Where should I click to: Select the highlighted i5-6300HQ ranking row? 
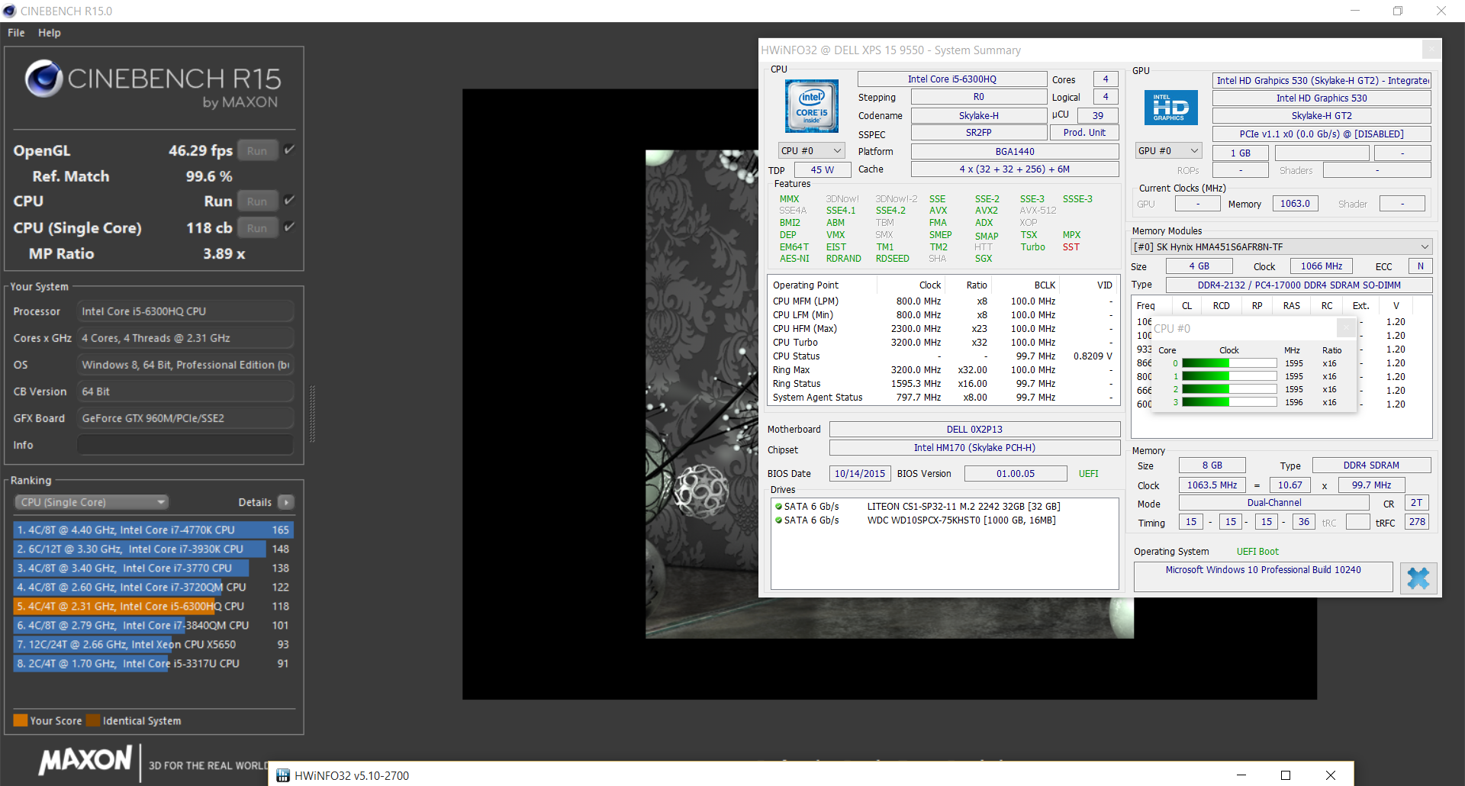(x=153, y=606)
